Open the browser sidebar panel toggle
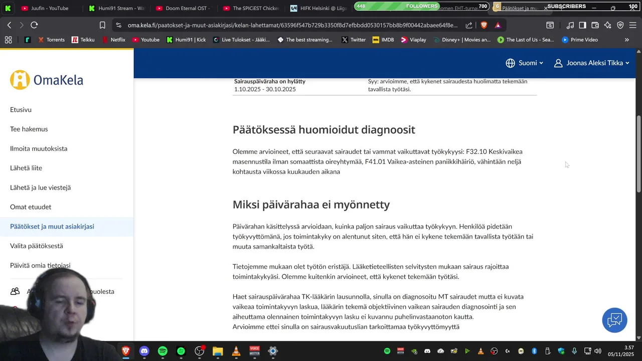Image resolution: width=642 pixels, height=361 pixels. point(582,25)
